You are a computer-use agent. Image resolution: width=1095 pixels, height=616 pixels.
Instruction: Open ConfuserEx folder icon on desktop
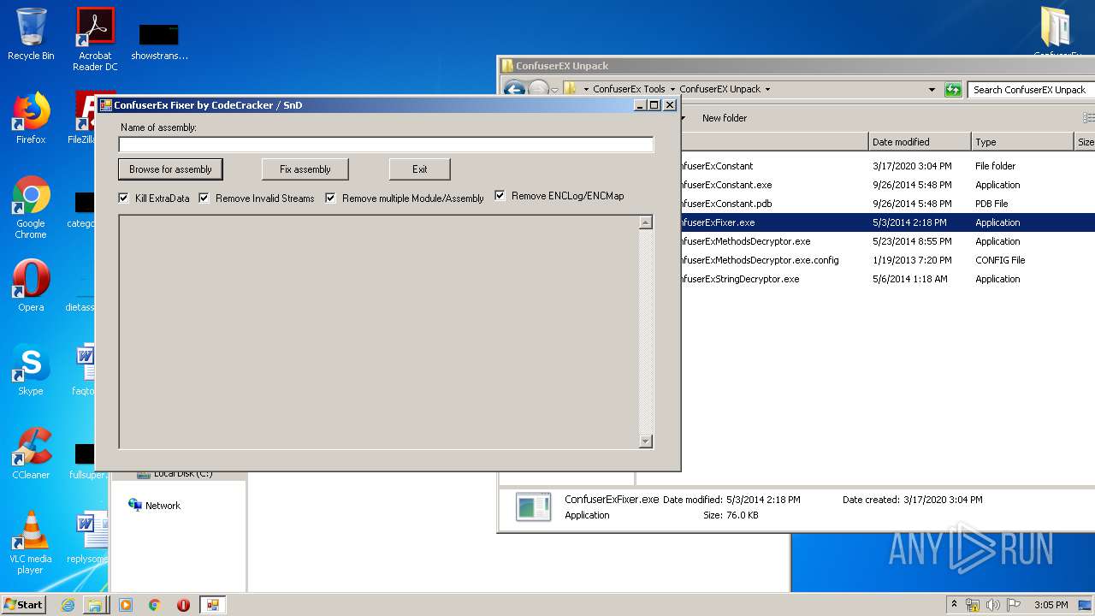[x=1057, y=33]
